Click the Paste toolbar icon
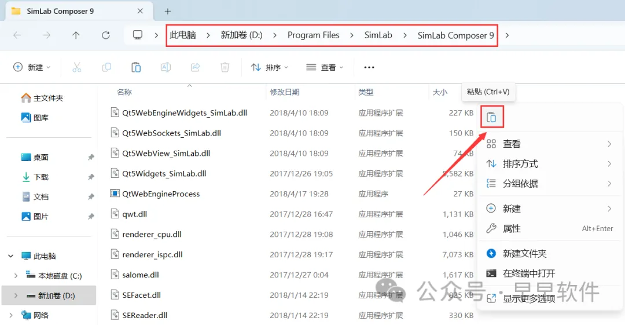This screenshot has height=325, width=625. [136, 67]
